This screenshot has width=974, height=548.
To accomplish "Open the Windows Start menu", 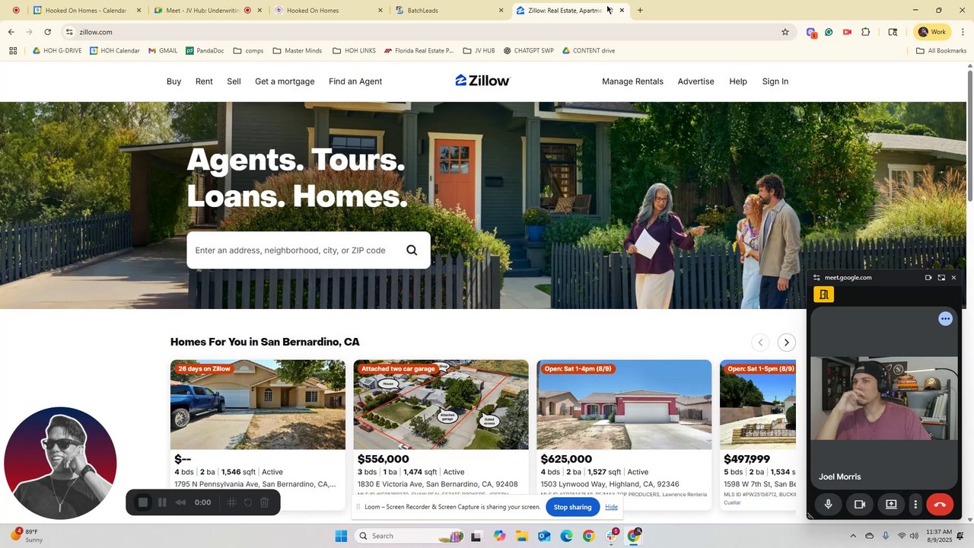I will [x=341, y=536].
